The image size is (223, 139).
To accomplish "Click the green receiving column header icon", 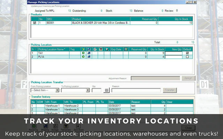I will tap(83, 49).
